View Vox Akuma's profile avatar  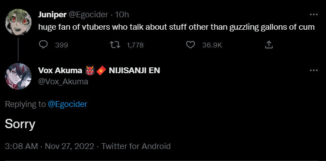[x=18, y=76]
